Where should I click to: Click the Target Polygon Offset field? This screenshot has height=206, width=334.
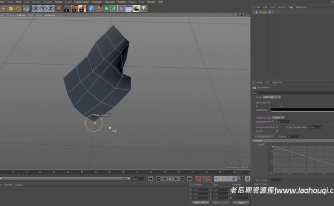pos(315,127)
